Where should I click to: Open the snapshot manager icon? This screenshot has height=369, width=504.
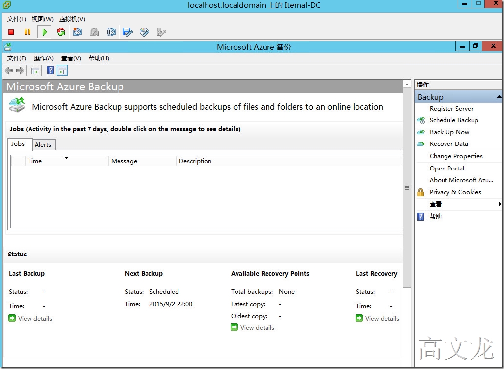pos(111,32)
